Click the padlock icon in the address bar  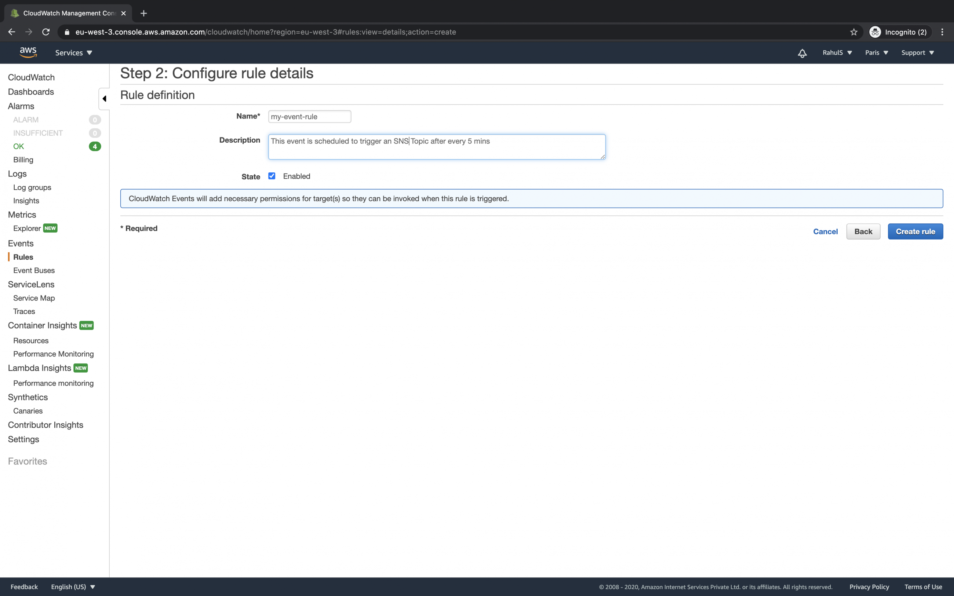pyautogui.click(x=67, y=32)
